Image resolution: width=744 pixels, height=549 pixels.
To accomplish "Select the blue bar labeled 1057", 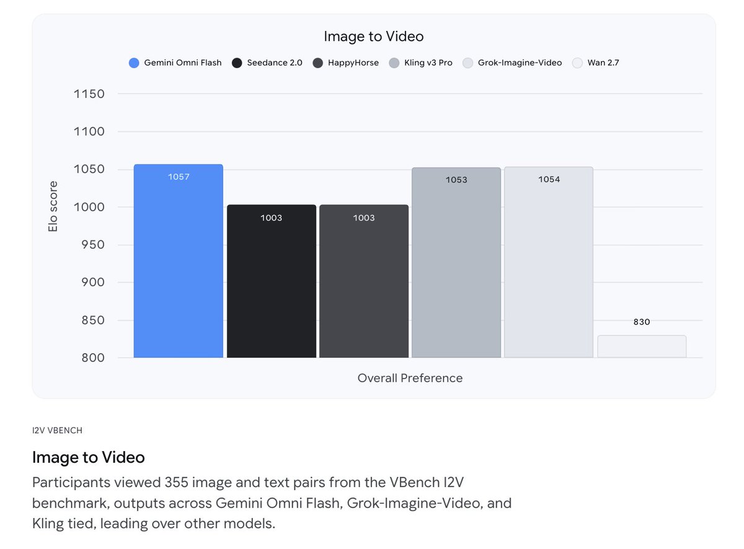I will 179,261.
